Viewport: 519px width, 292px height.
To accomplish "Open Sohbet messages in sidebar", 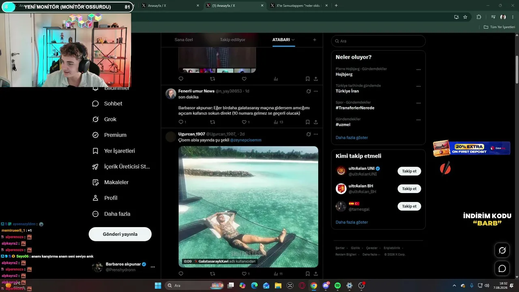I will 107,103.
